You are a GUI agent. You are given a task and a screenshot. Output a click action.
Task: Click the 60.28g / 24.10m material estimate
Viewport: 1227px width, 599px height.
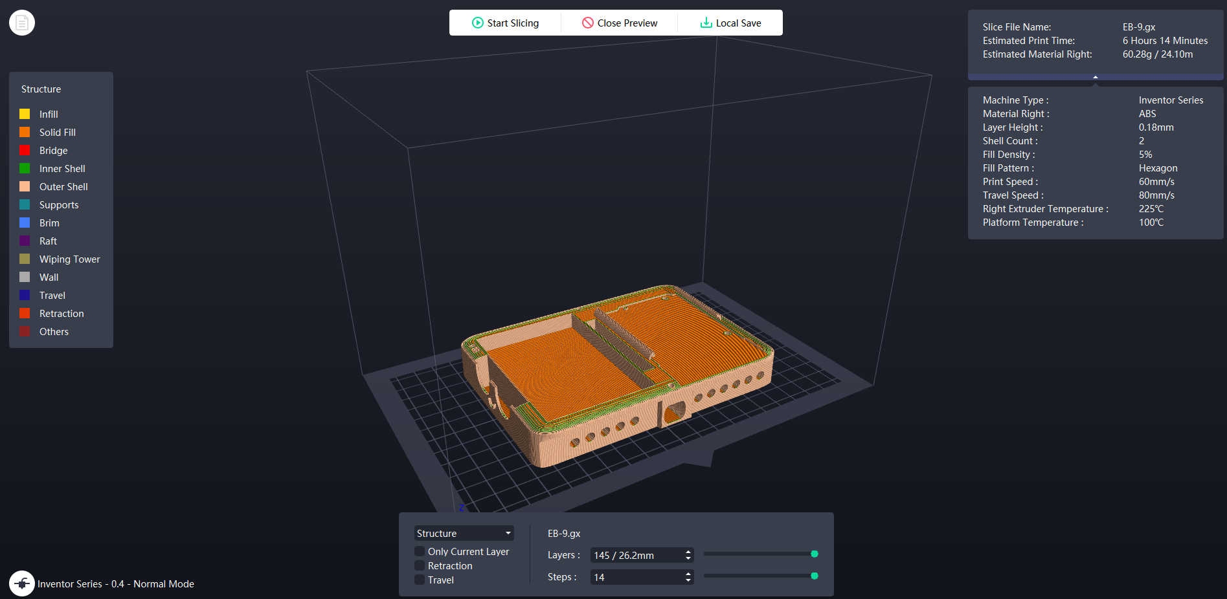(1158, 54)
